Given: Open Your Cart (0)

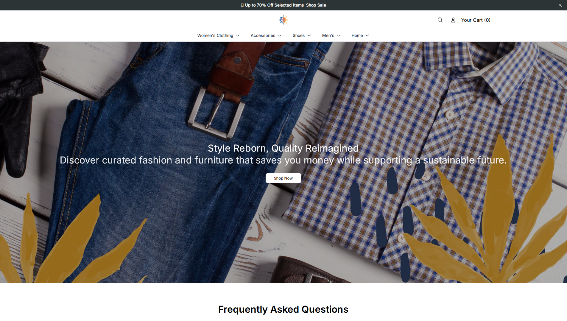Looking at the screenshot, I should (476, 20).
